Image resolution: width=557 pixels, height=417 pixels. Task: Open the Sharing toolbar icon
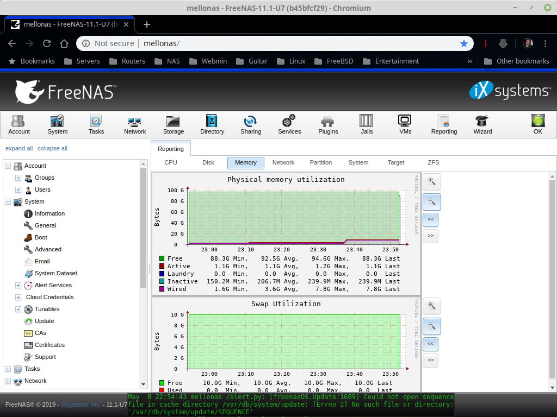coord(251,124)
